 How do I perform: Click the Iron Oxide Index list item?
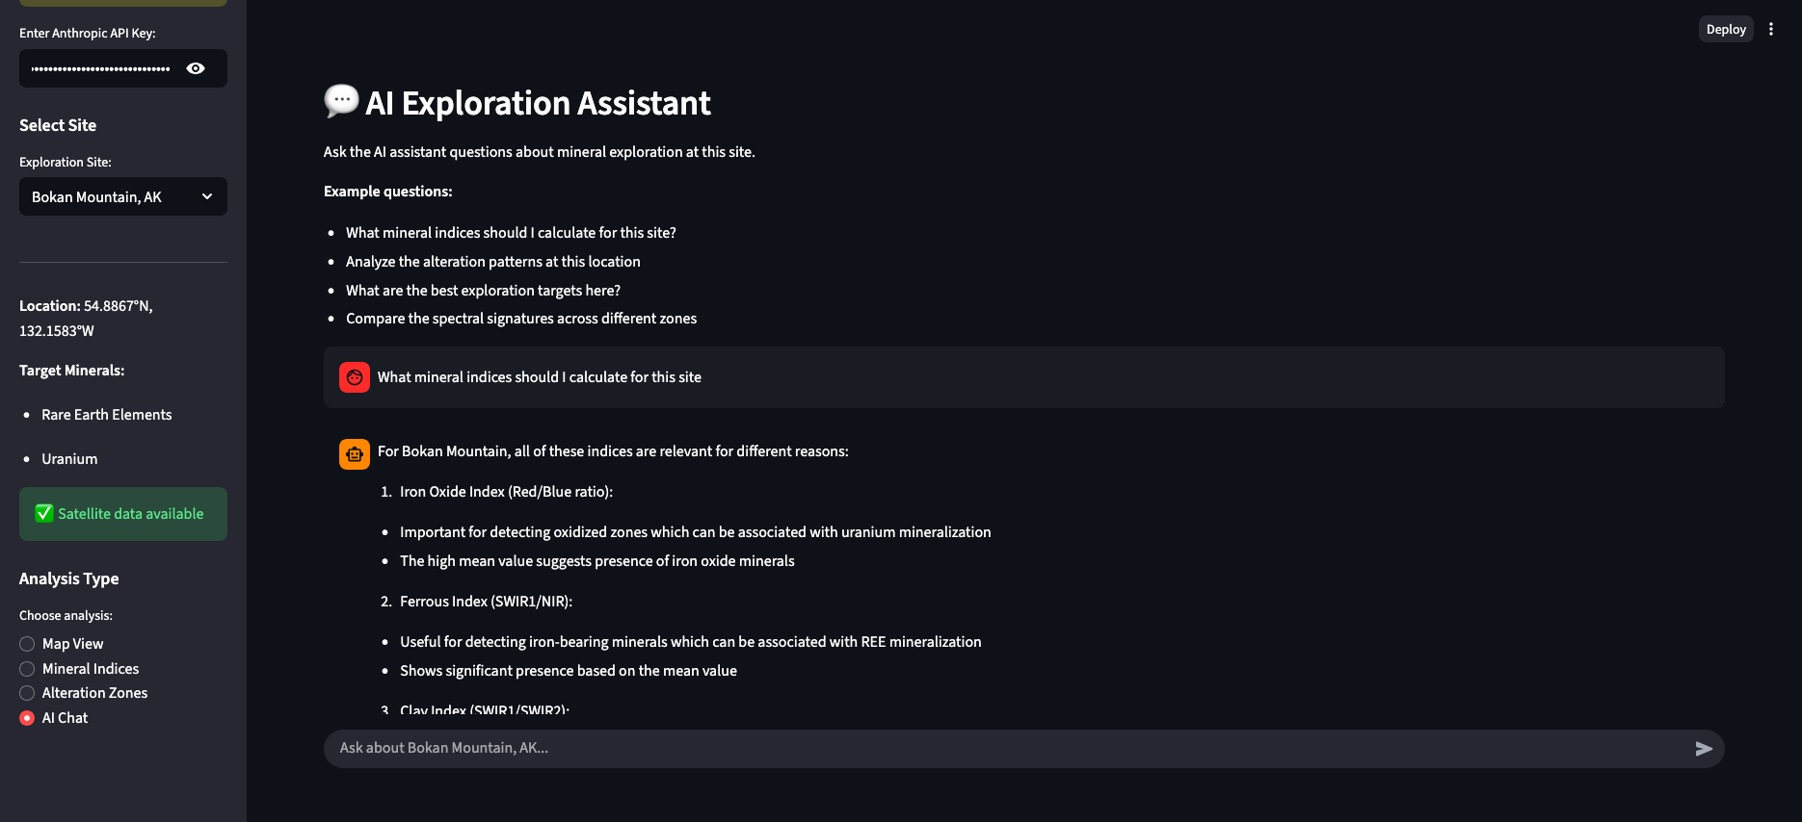pyautogui.click(x=506, y=492)
